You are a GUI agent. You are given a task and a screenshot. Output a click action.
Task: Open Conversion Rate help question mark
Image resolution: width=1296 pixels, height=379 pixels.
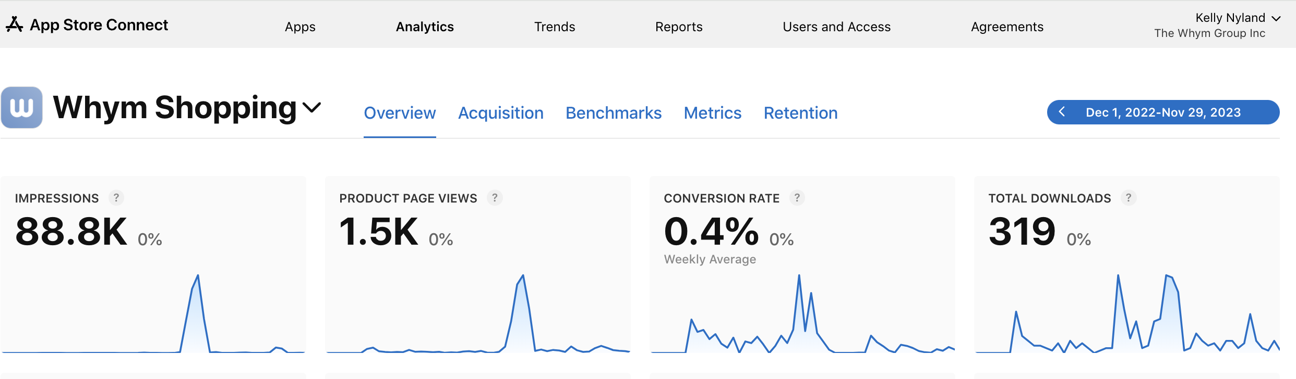tap(797, 198)
